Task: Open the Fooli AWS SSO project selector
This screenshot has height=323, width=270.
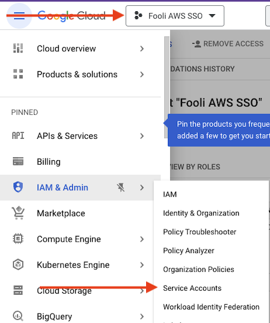Action: 175,16
